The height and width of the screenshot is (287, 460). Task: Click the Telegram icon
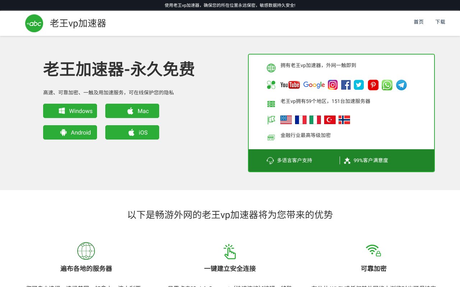coord(401,85)
